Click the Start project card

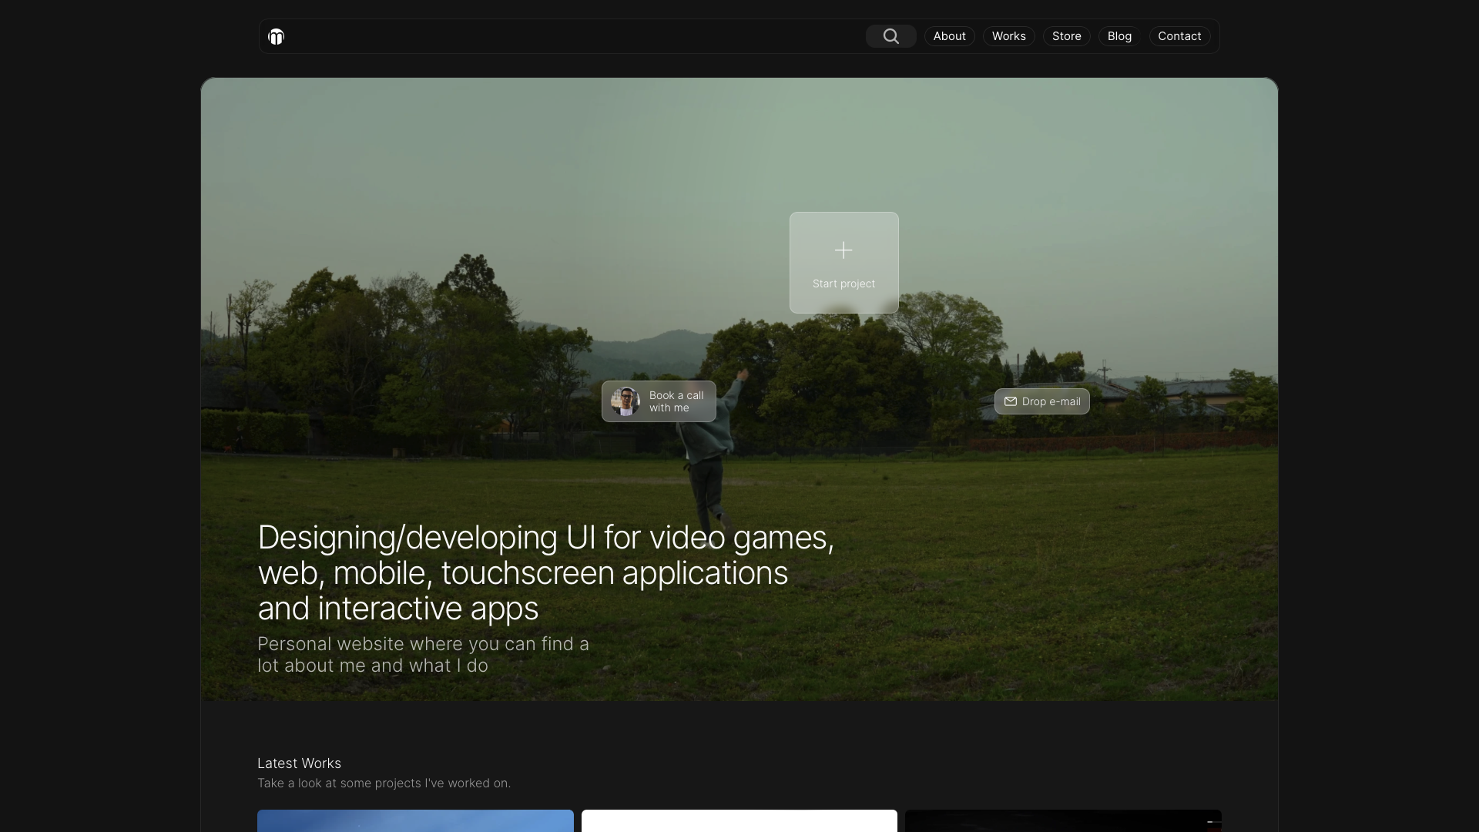click(843, 263)
